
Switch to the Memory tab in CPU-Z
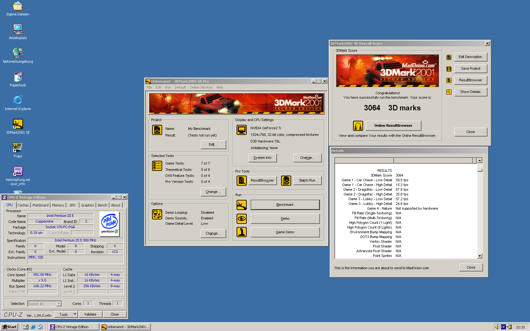click(58, 205)
